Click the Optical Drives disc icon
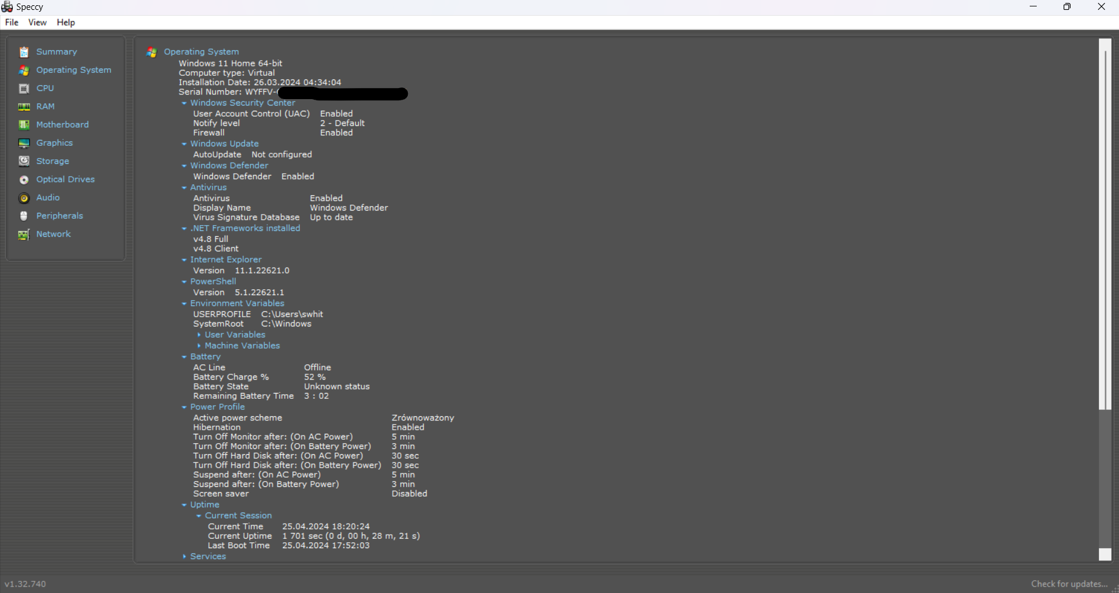Viewport: 1119px width, 593px height. [24, 180]
